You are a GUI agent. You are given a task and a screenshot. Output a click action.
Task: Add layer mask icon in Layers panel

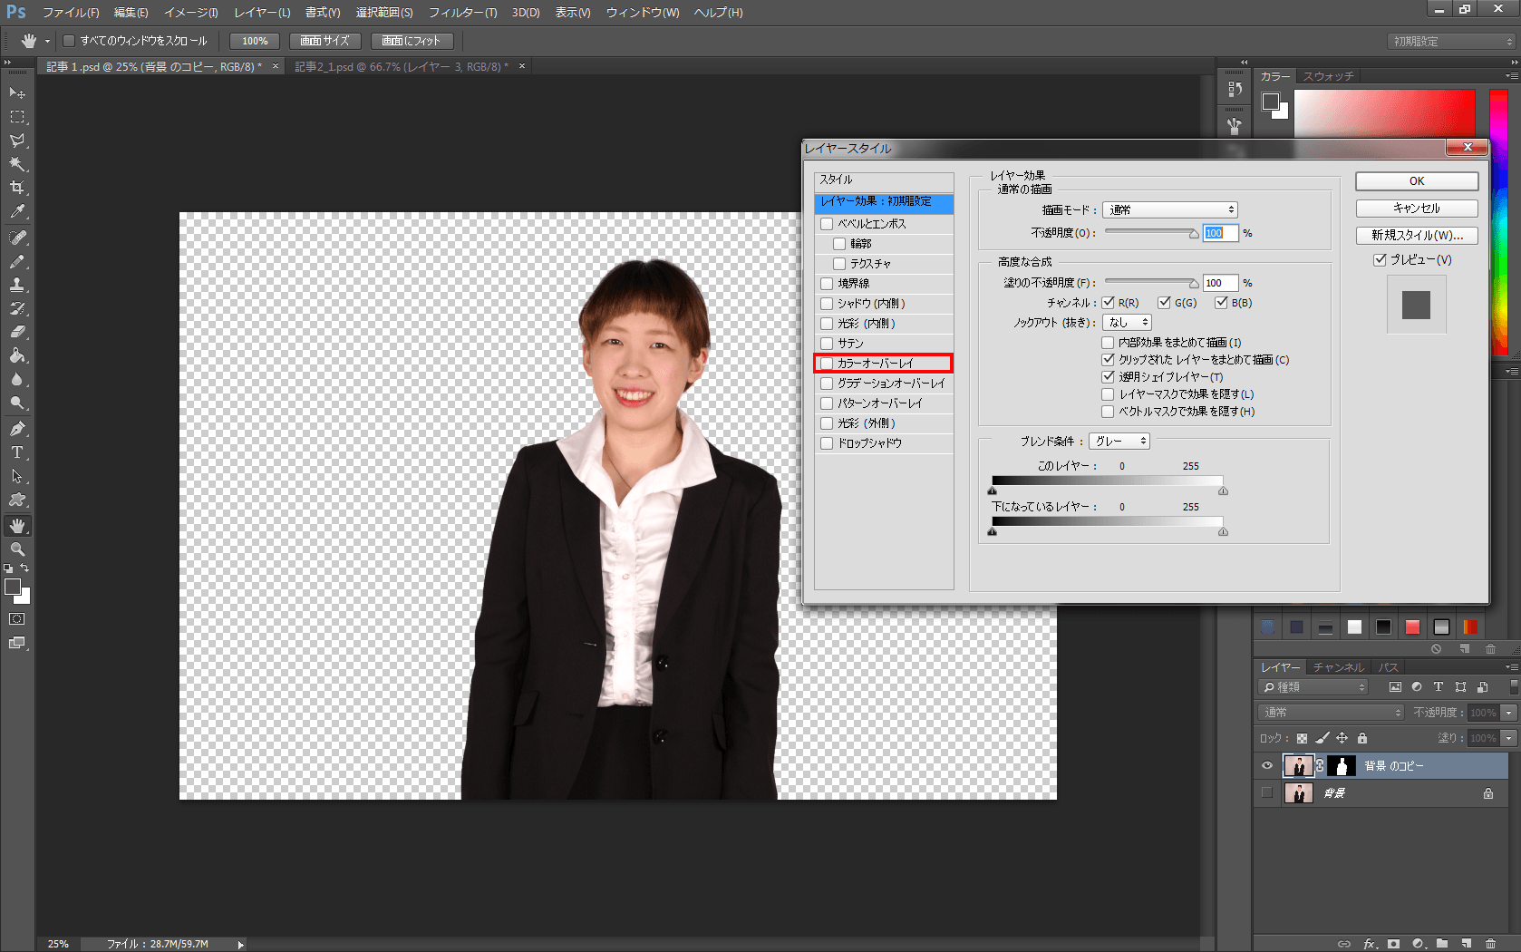1394,944
